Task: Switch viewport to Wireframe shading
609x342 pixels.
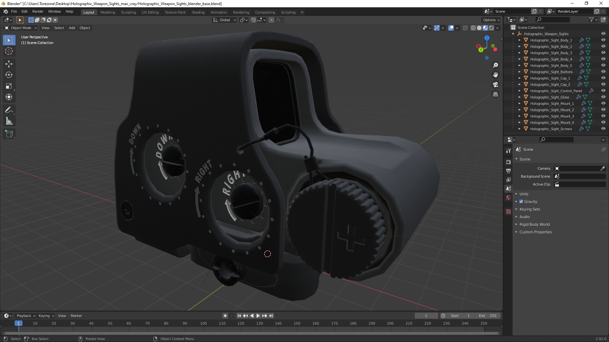Action: [473, 28]
